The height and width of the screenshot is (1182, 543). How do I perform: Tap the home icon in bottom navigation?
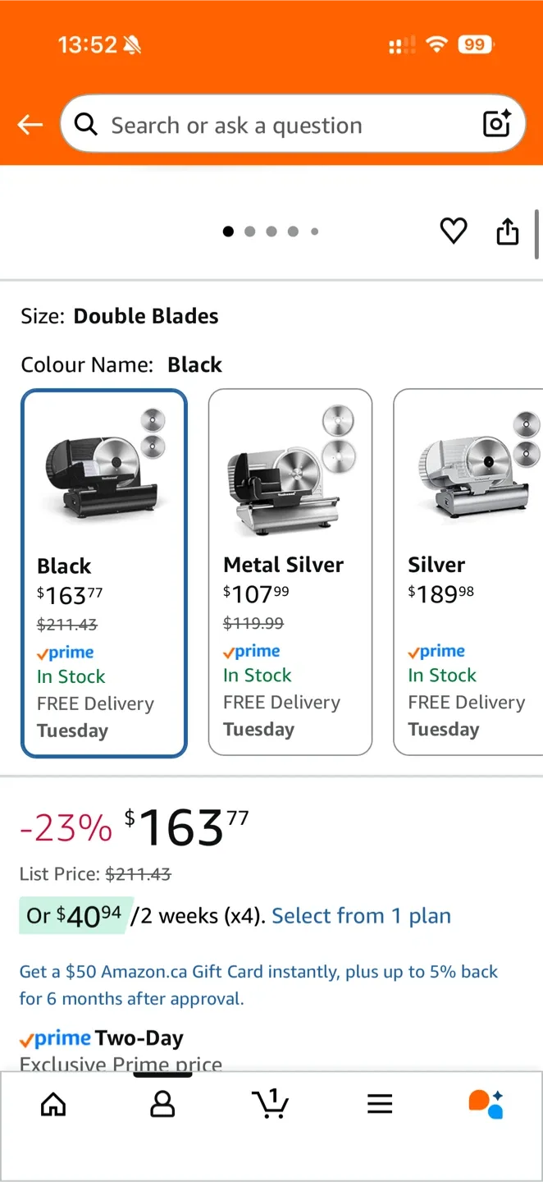coord(53,1104)
